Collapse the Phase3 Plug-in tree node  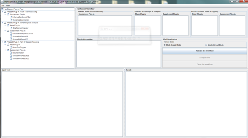pyautogui.click(x=2, y=42)
